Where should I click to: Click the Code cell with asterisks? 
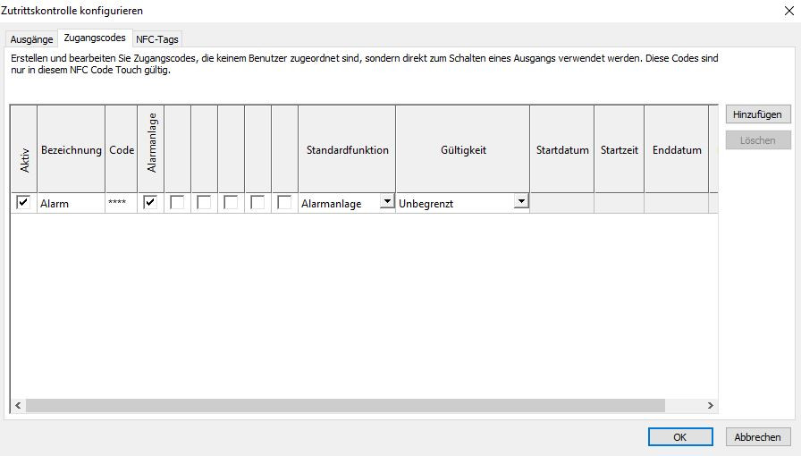click(x=121, y=204)
